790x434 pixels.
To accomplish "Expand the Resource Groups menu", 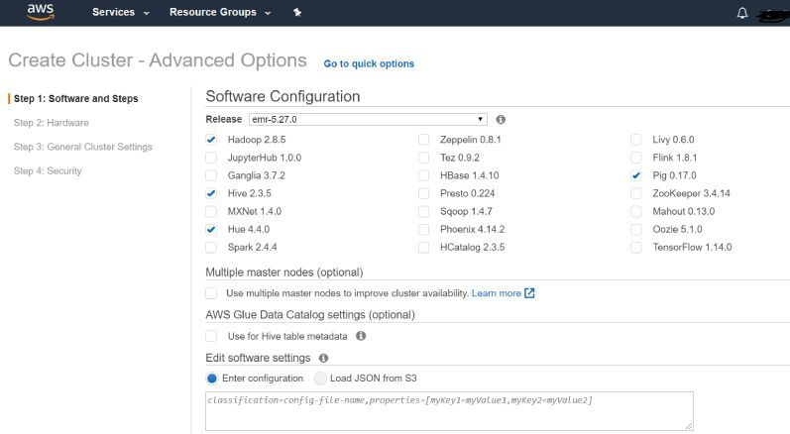I will coord(220,12).
